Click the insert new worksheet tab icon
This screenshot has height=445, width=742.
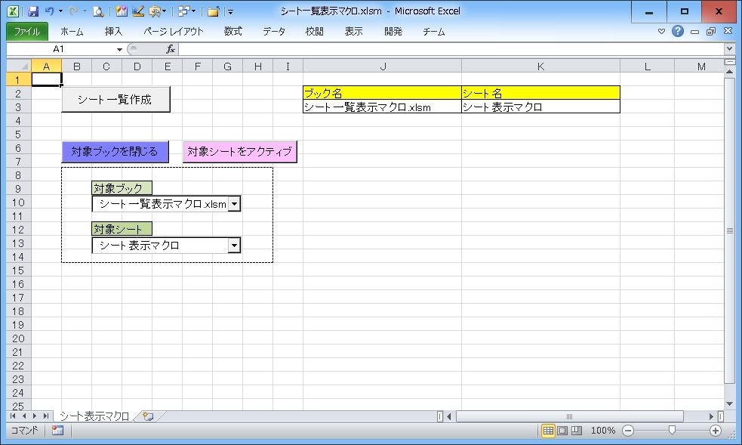click(x=148, y=416)
